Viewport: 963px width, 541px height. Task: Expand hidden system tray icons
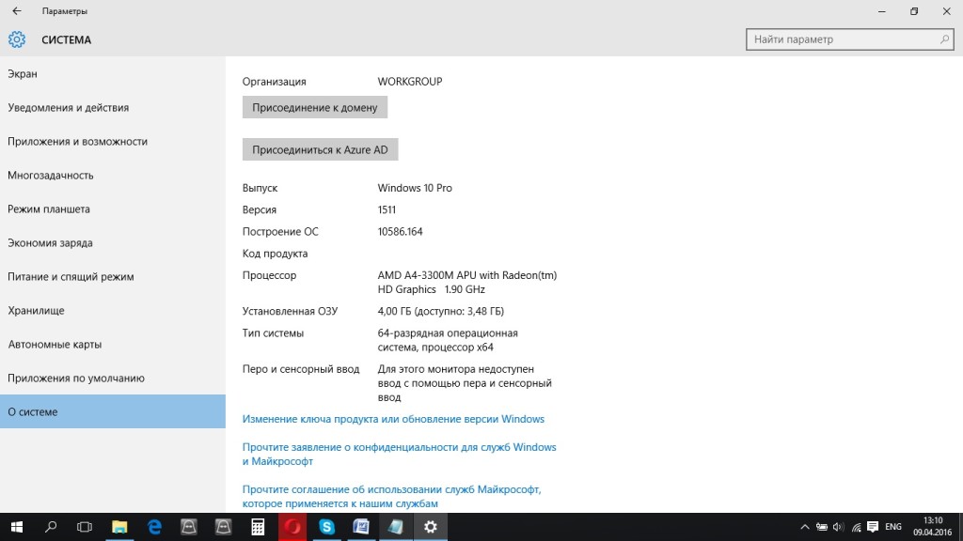coord(804,527)
